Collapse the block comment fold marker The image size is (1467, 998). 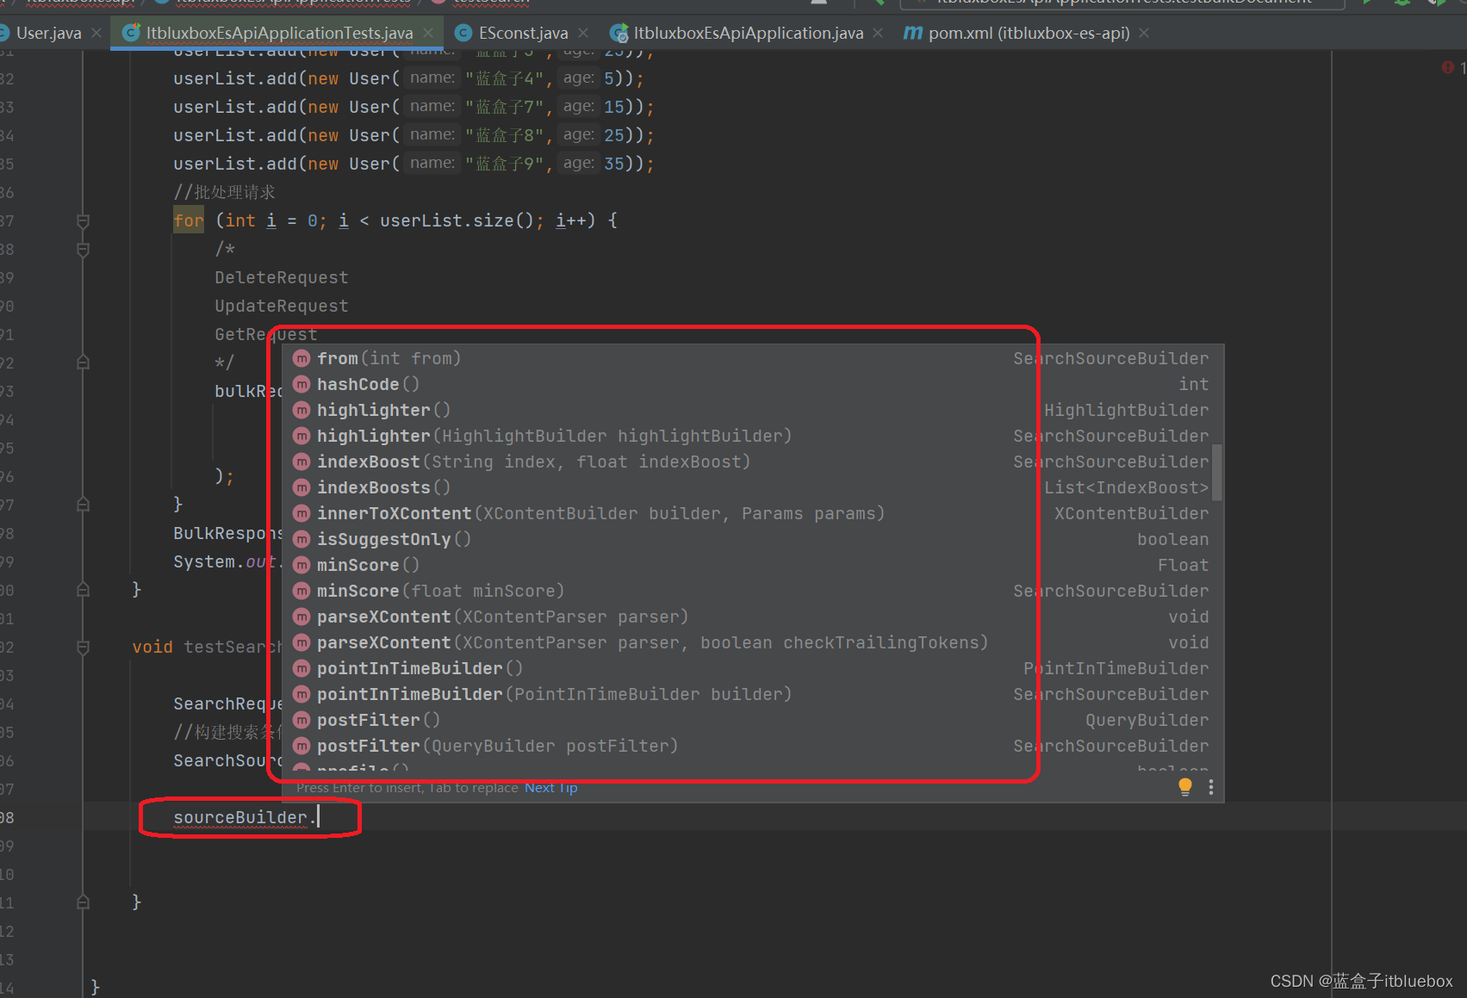(84, 250)
